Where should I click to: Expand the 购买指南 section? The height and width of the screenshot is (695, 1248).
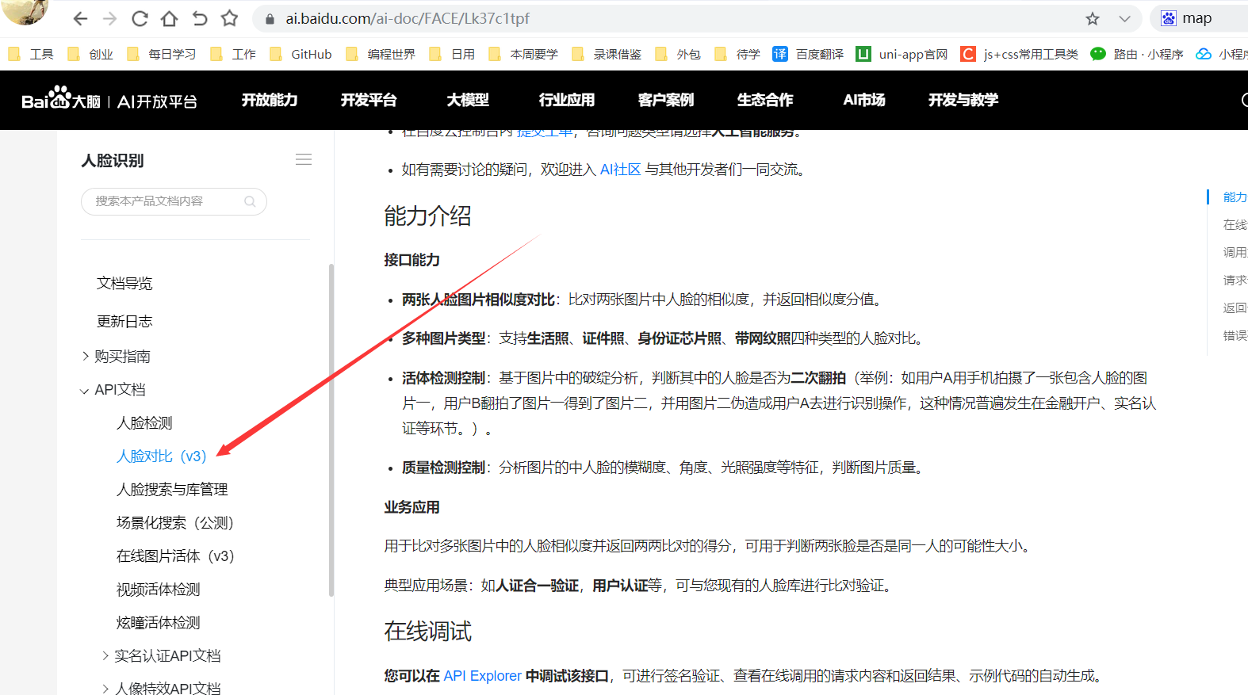tap(117, 357)
